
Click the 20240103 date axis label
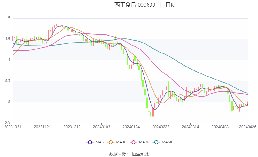pos(101,127)
